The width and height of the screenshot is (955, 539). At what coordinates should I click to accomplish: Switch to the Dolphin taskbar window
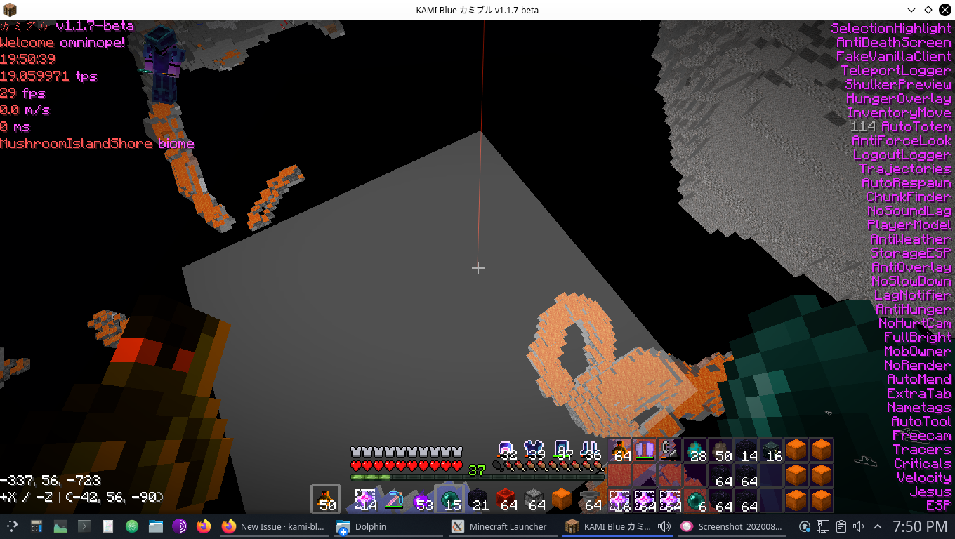tap(388, 526)
